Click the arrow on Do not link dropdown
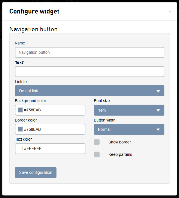The width and height of the screenshot is (179, 198). click(158, 91)
